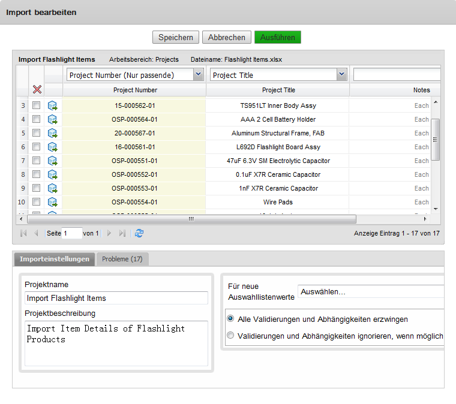Image resolution: width=456 pixels, height=404 pixels.
Task: Click the Project Number column header
Action: point(135,90)
